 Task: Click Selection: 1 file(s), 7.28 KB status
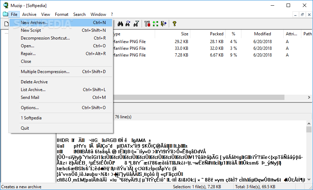[197, 187]
